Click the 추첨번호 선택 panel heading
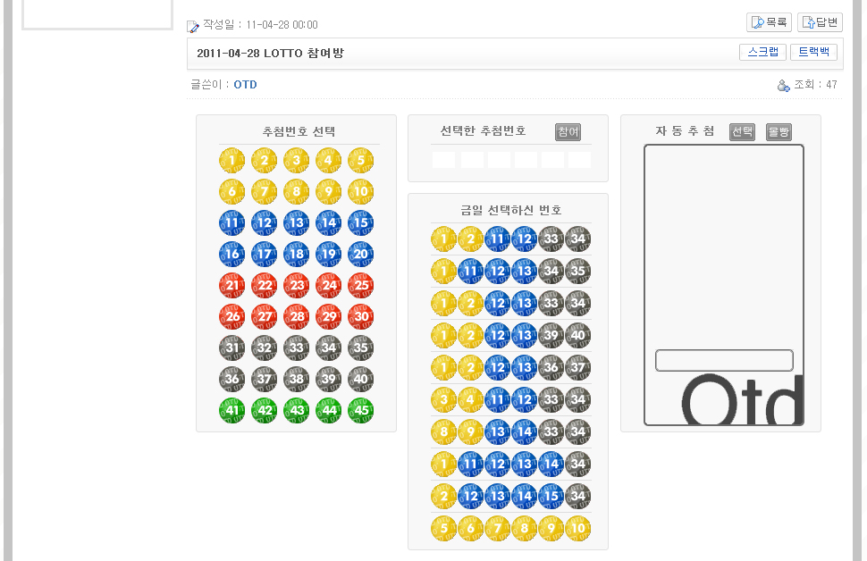The width and height of the screenshot is (867, 561). (x=299, y=131)
